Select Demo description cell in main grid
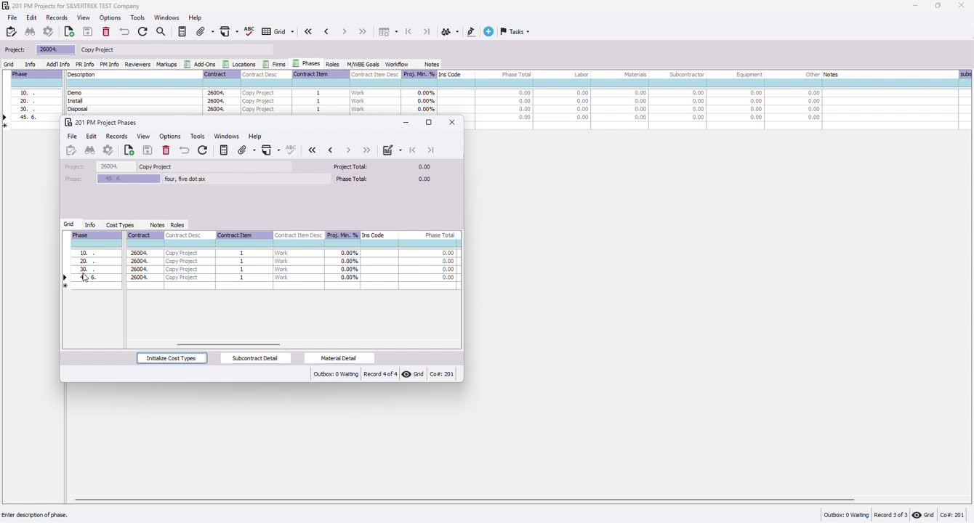This screenshot has height=523, width=974. 134,94
